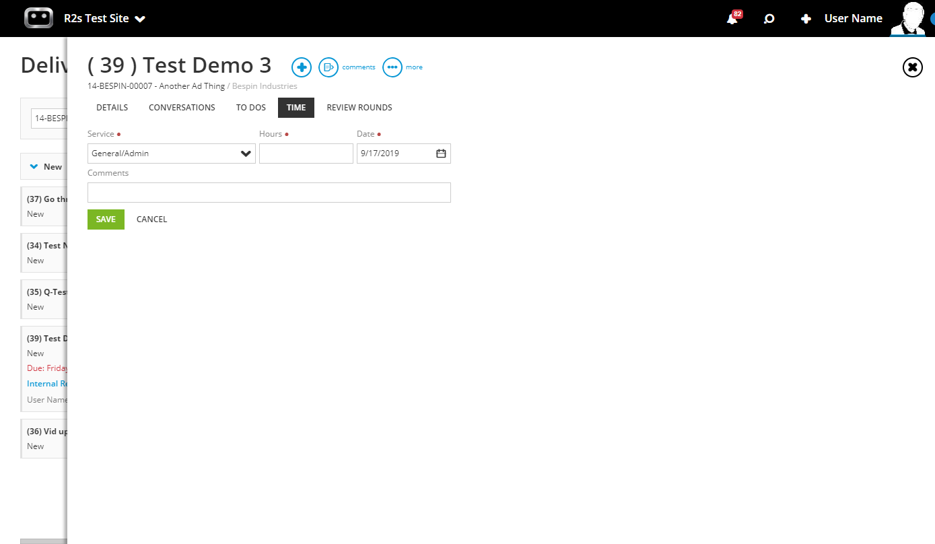The image size is (935, 544).
Task: Focus the Comments text field
Action: pyautogui.click(x=269, y=193)
